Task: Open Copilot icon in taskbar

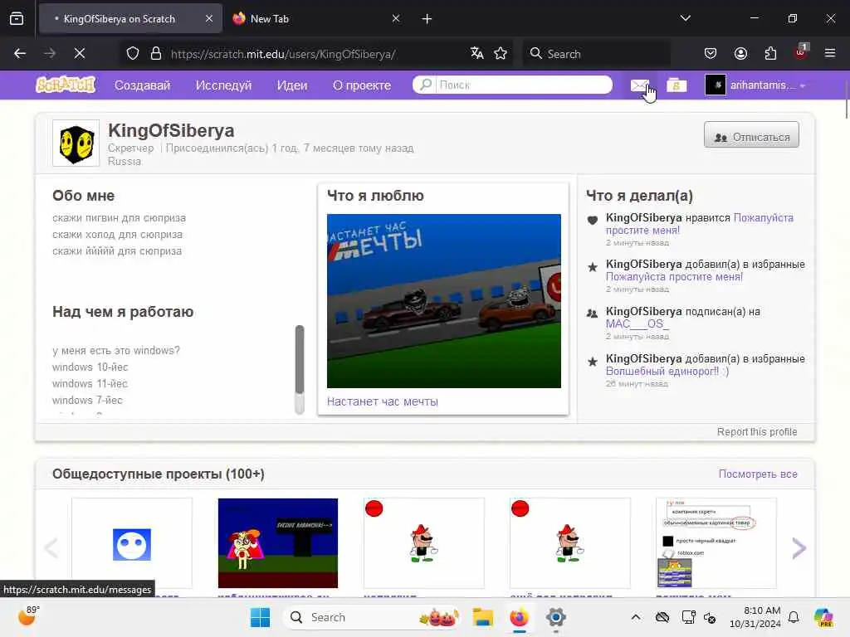Action: [x=823, y=617]
